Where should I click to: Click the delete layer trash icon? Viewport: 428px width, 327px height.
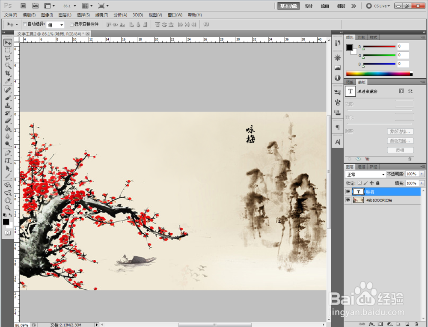[x=416, y=324]
